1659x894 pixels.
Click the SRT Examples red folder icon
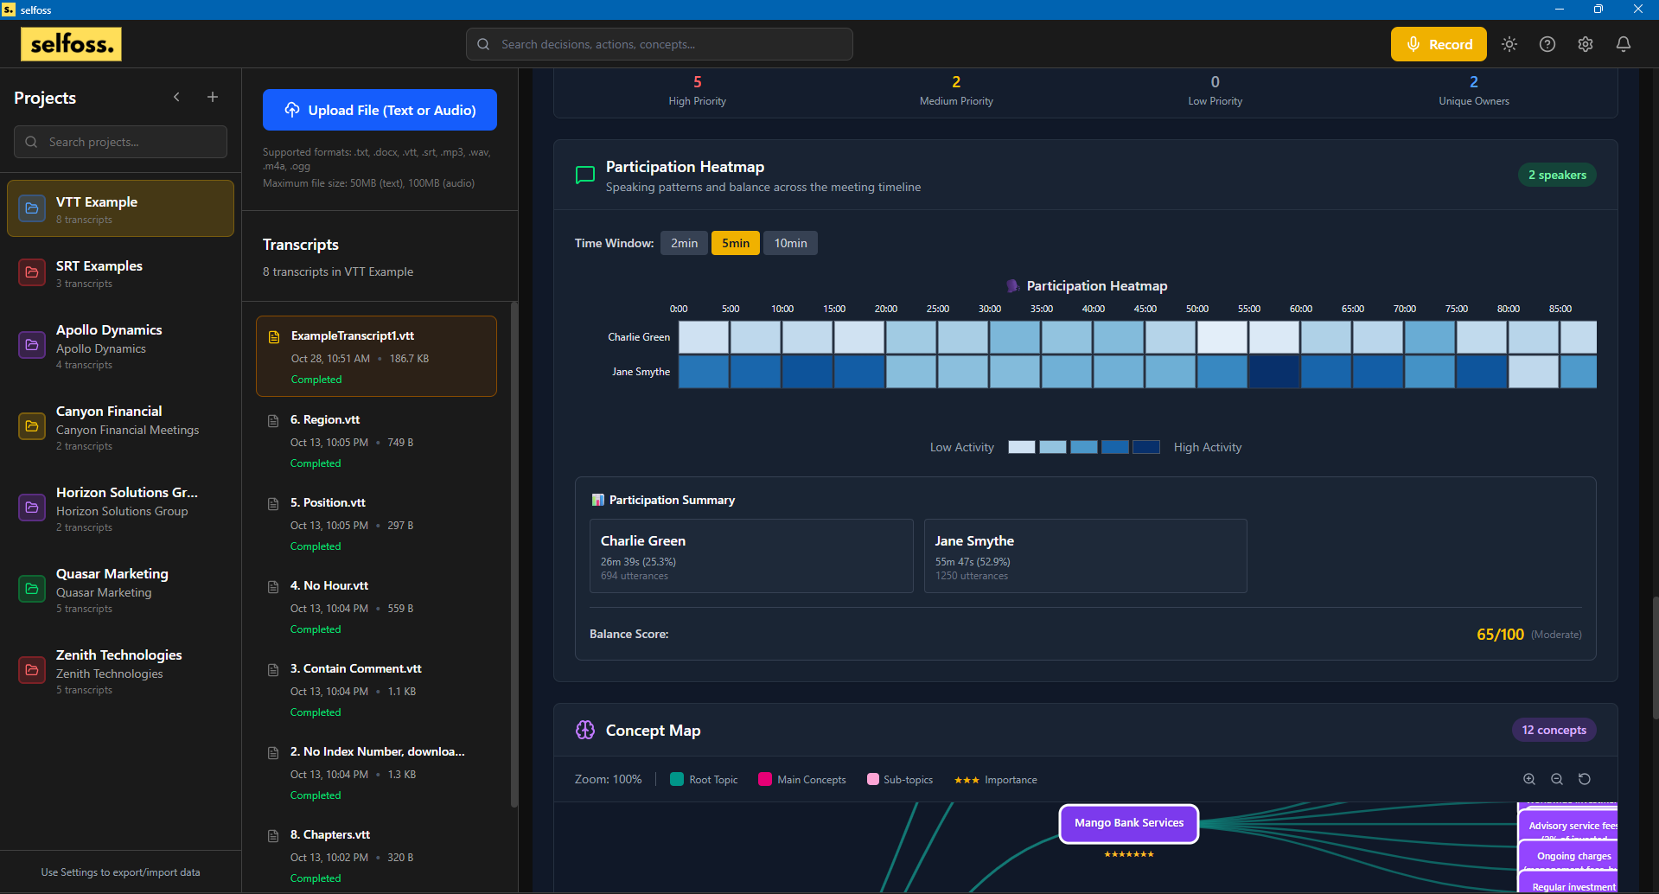(32, 272)
